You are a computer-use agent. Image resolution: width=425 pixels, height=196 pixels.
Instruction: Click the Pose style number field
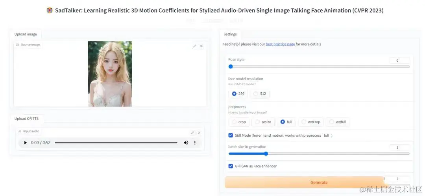coord(399,60)
